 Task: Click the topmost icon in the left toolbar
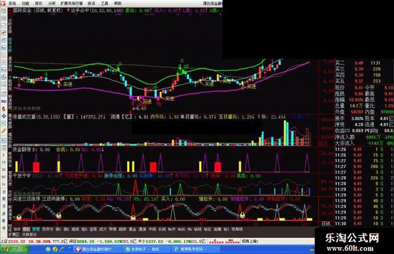3,11
